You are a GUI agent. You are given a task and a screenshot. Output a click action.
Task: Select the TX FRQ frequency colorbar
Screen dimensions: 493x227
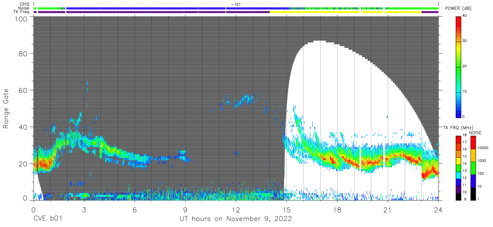[458, 168]
